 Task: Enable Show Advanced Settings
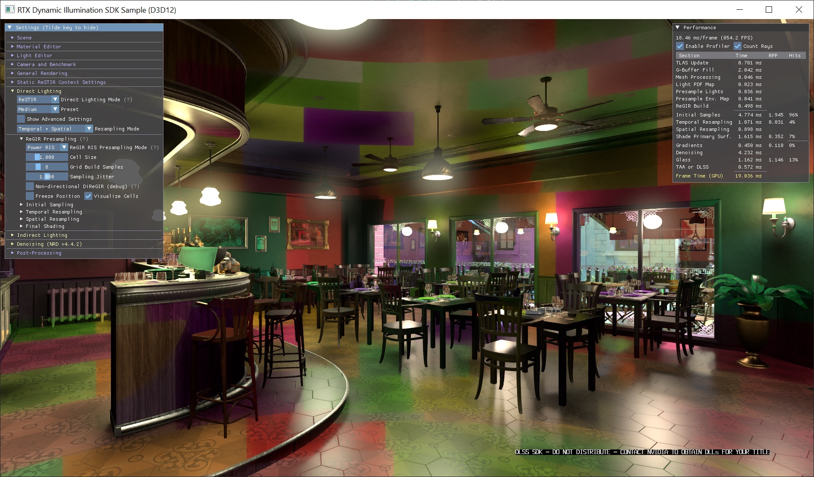pyautogui.click(x=20, y=119)
